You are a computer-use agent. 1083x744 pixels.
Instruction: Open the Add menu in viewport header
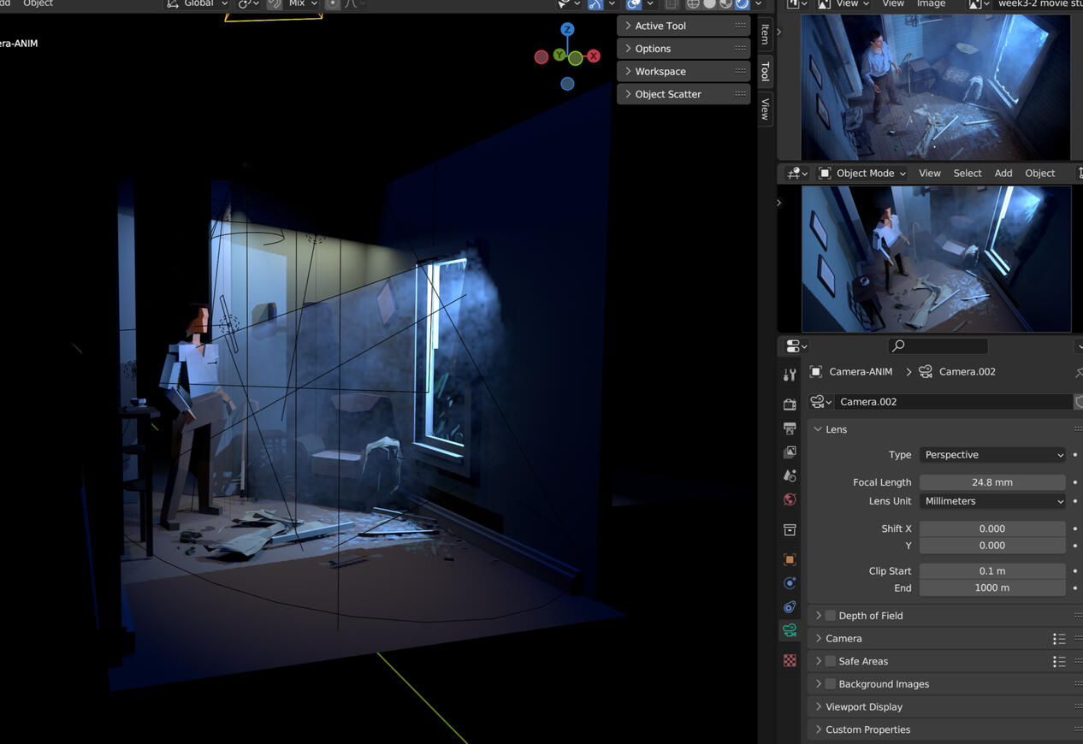tap(1003, 173)
